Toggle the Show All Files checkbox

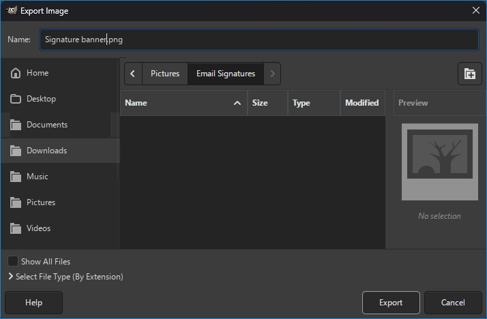coord(13,261)
